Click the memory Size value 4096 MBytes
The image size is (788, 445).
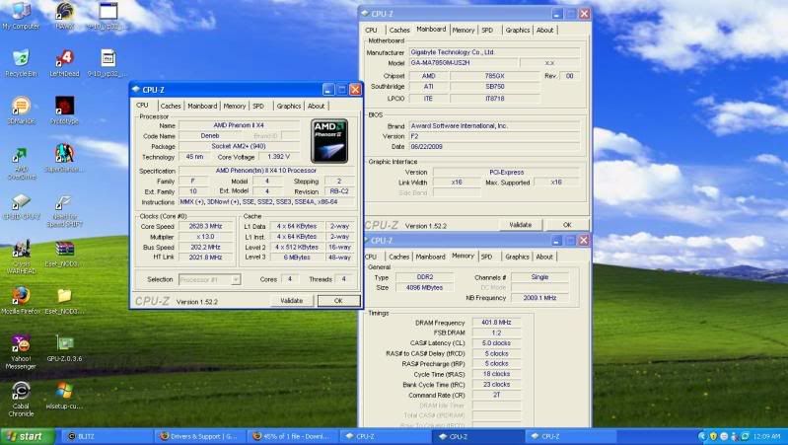[x=425, y=287]
